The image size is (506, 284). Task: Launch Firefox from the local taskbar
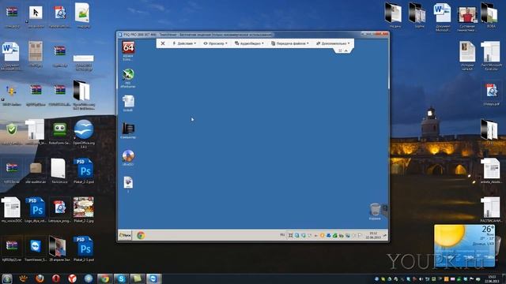(x=40, y=278)
